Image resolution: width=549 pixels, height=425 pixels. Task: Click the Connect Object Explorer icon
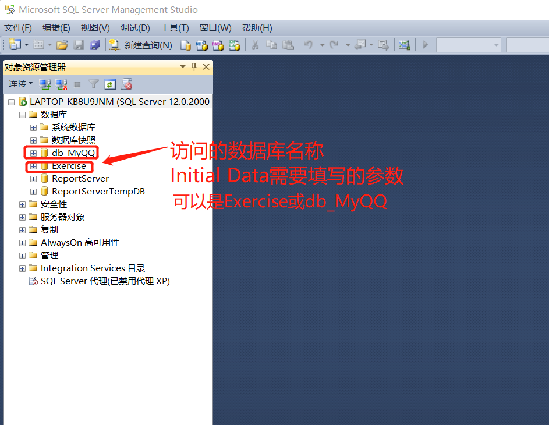point(45,84)
